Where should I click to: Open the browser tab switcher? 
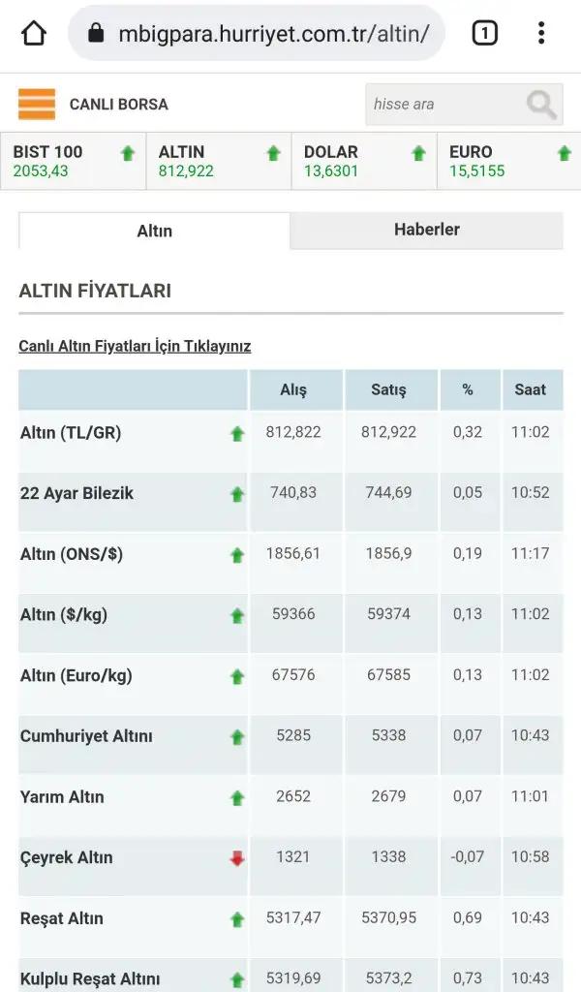click(x=484, y=33)
